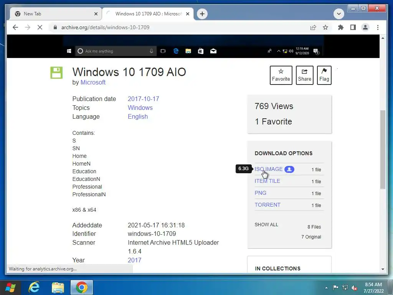Click the green floppy disk software icon
The height and width of the screenshot is (295, 393).
[x=56, y=73]
